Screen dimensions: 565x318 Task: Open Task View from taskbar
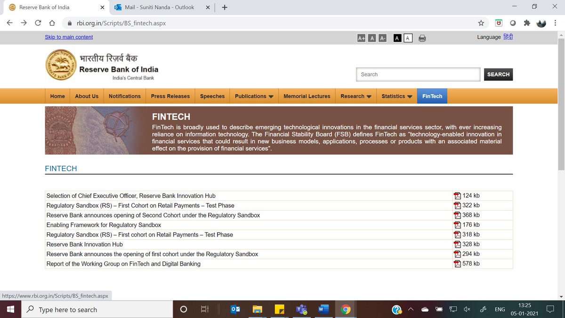pyautogui.click(x=204, y=310)
